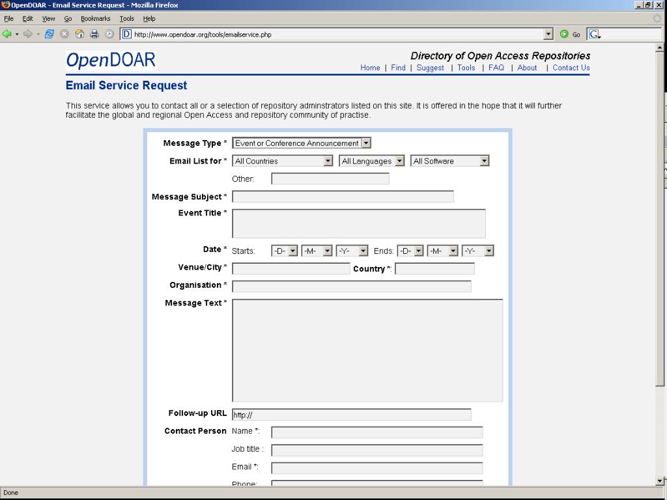Click the Message Subject field
The height and width of the screenshot is (500, 667).
click(x=343, y=197)
